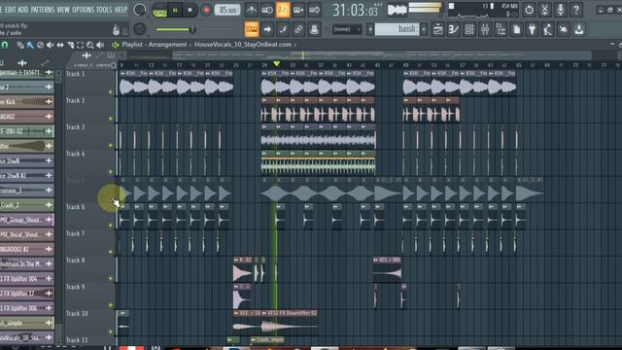The image size is (622, 350).
Task: Select the dotted select tool icon
Action: click(x=81, y=45)
